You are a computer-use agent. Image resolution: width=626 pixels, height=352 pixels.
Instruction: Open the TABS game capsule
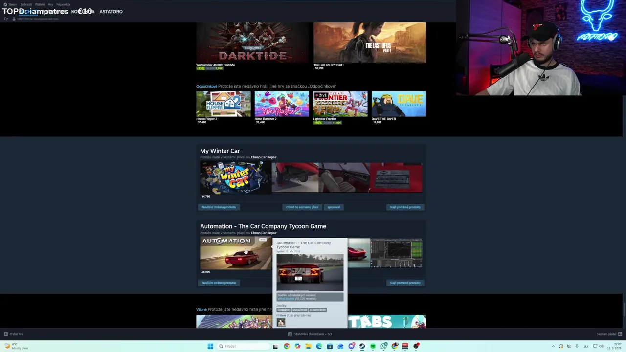click(387, 321)
